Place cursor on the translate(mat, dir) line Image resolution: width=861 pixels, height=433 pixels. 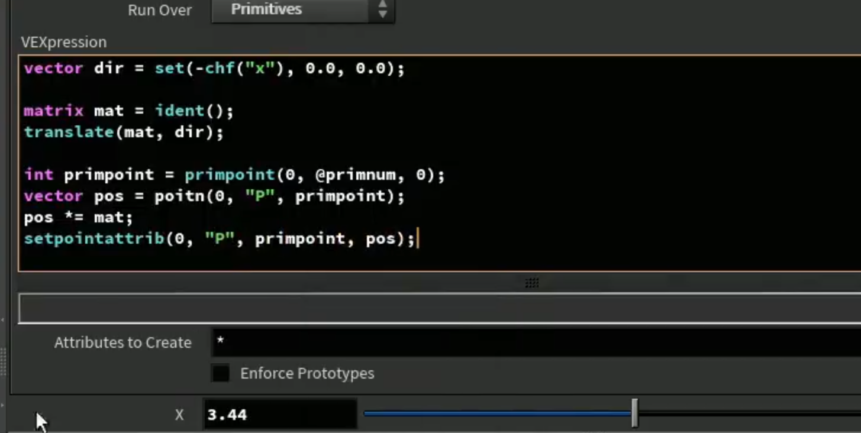124,132
